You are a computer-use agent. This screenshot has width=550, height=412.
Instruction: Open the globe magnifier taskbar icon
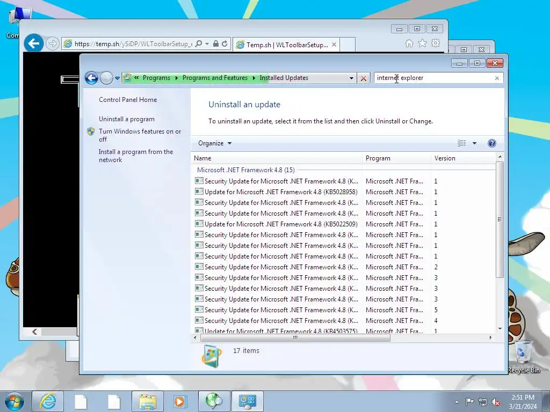[214, 401]
